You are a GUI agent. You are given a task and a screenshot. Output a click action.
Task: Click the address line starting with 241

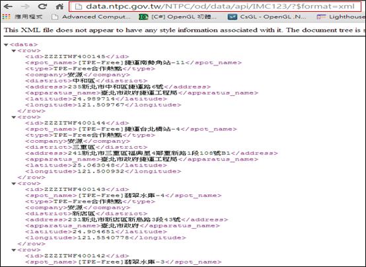coord(151,153)
